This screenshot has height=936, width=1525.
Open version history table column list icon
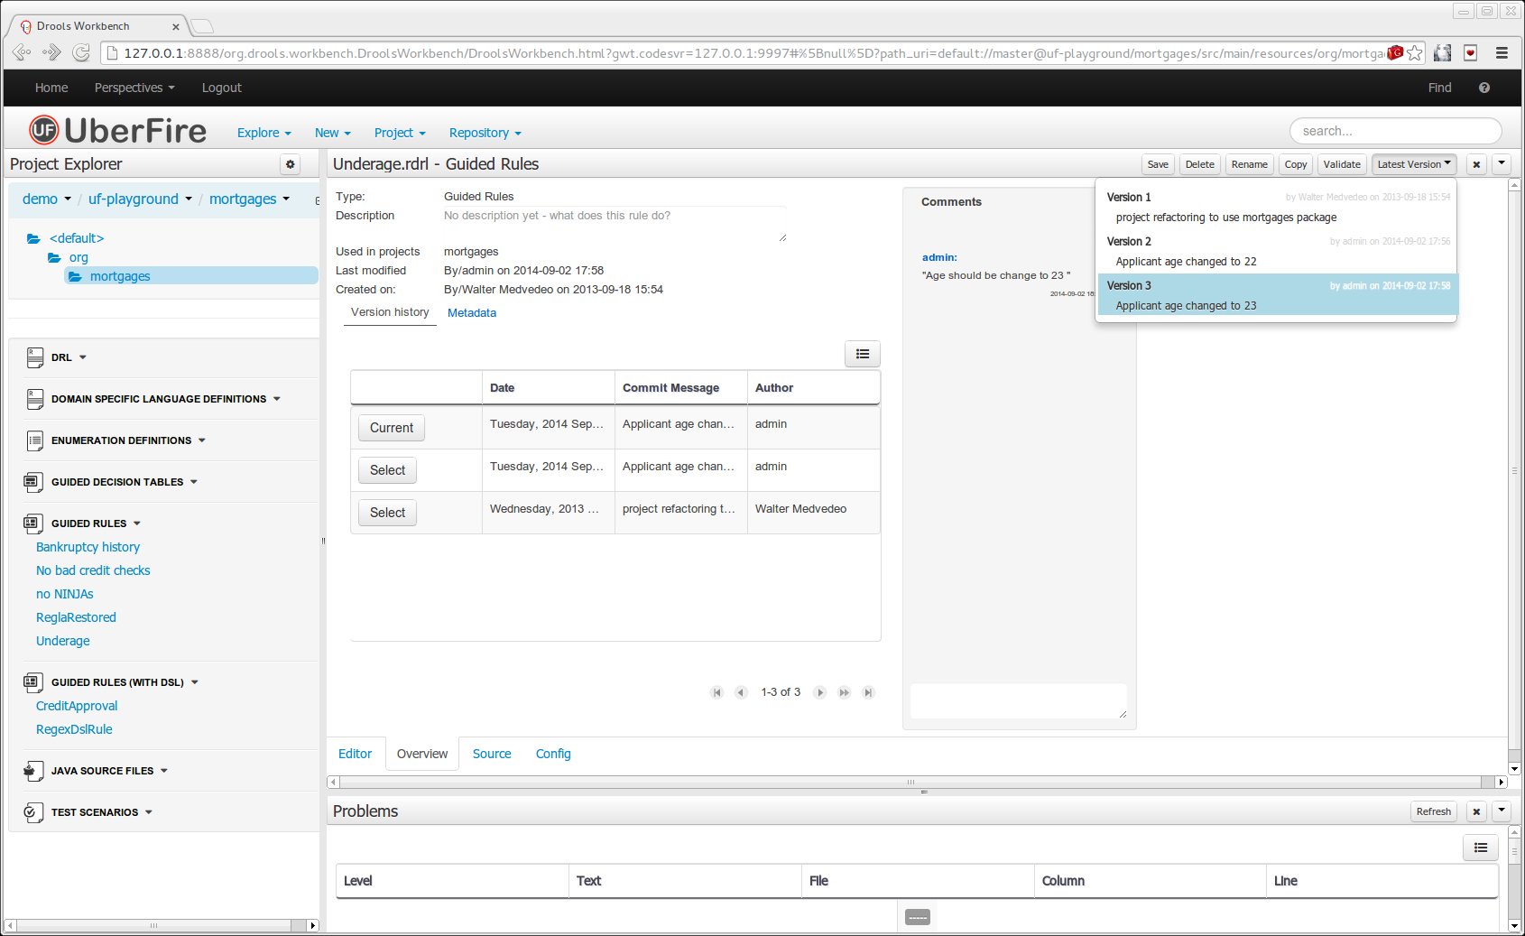[862, 354]
